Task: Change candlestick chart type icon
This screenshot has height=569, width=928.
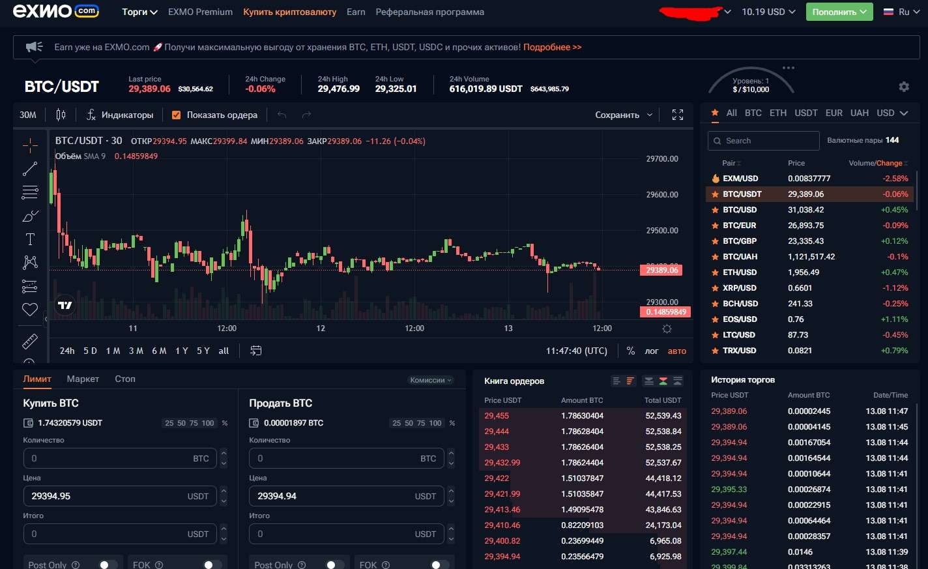Action: click(x=61, y=115)
